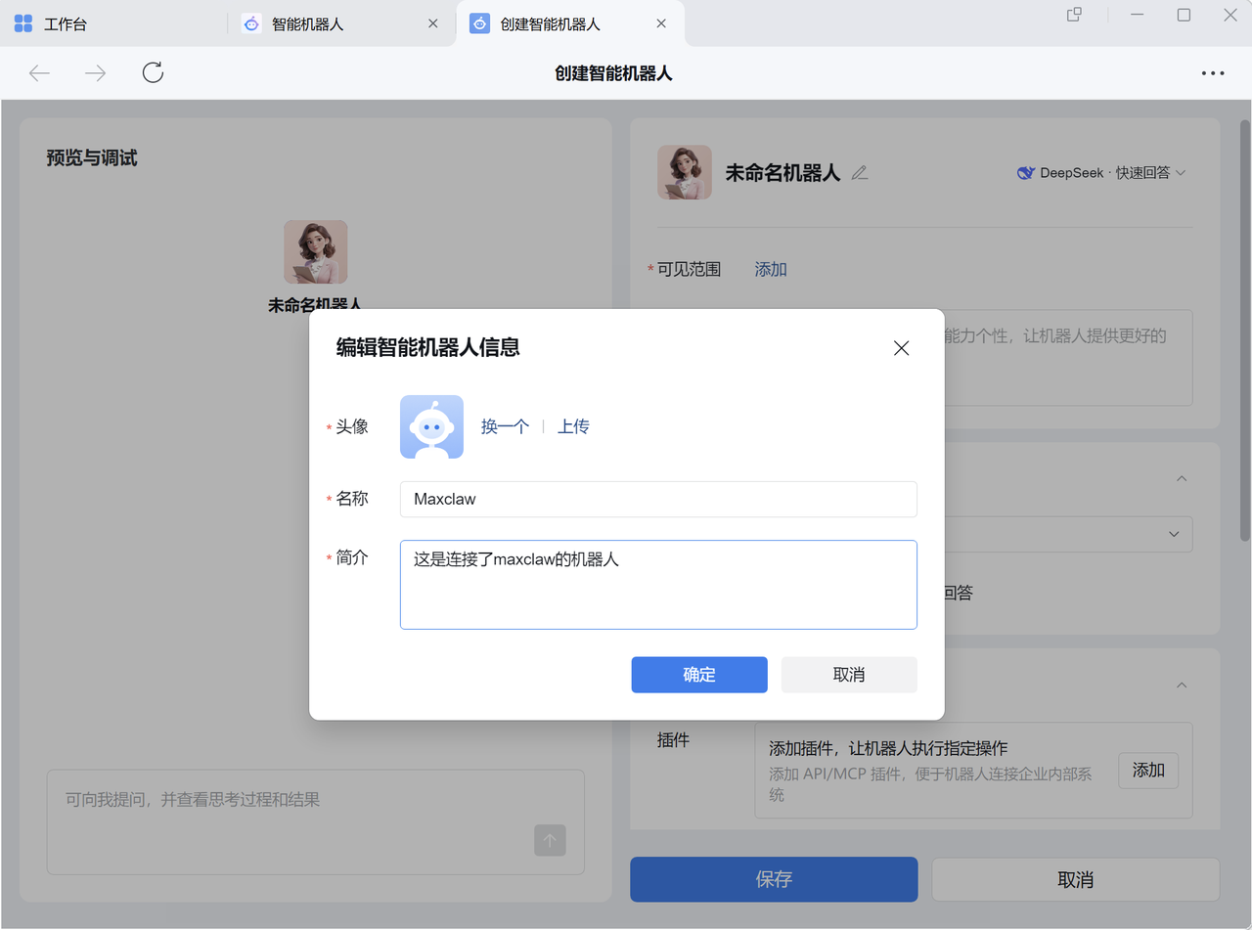Screen dimensions: 1252x930
Task: Switch to the 智能机器人 tab
Action: (307, 23)
